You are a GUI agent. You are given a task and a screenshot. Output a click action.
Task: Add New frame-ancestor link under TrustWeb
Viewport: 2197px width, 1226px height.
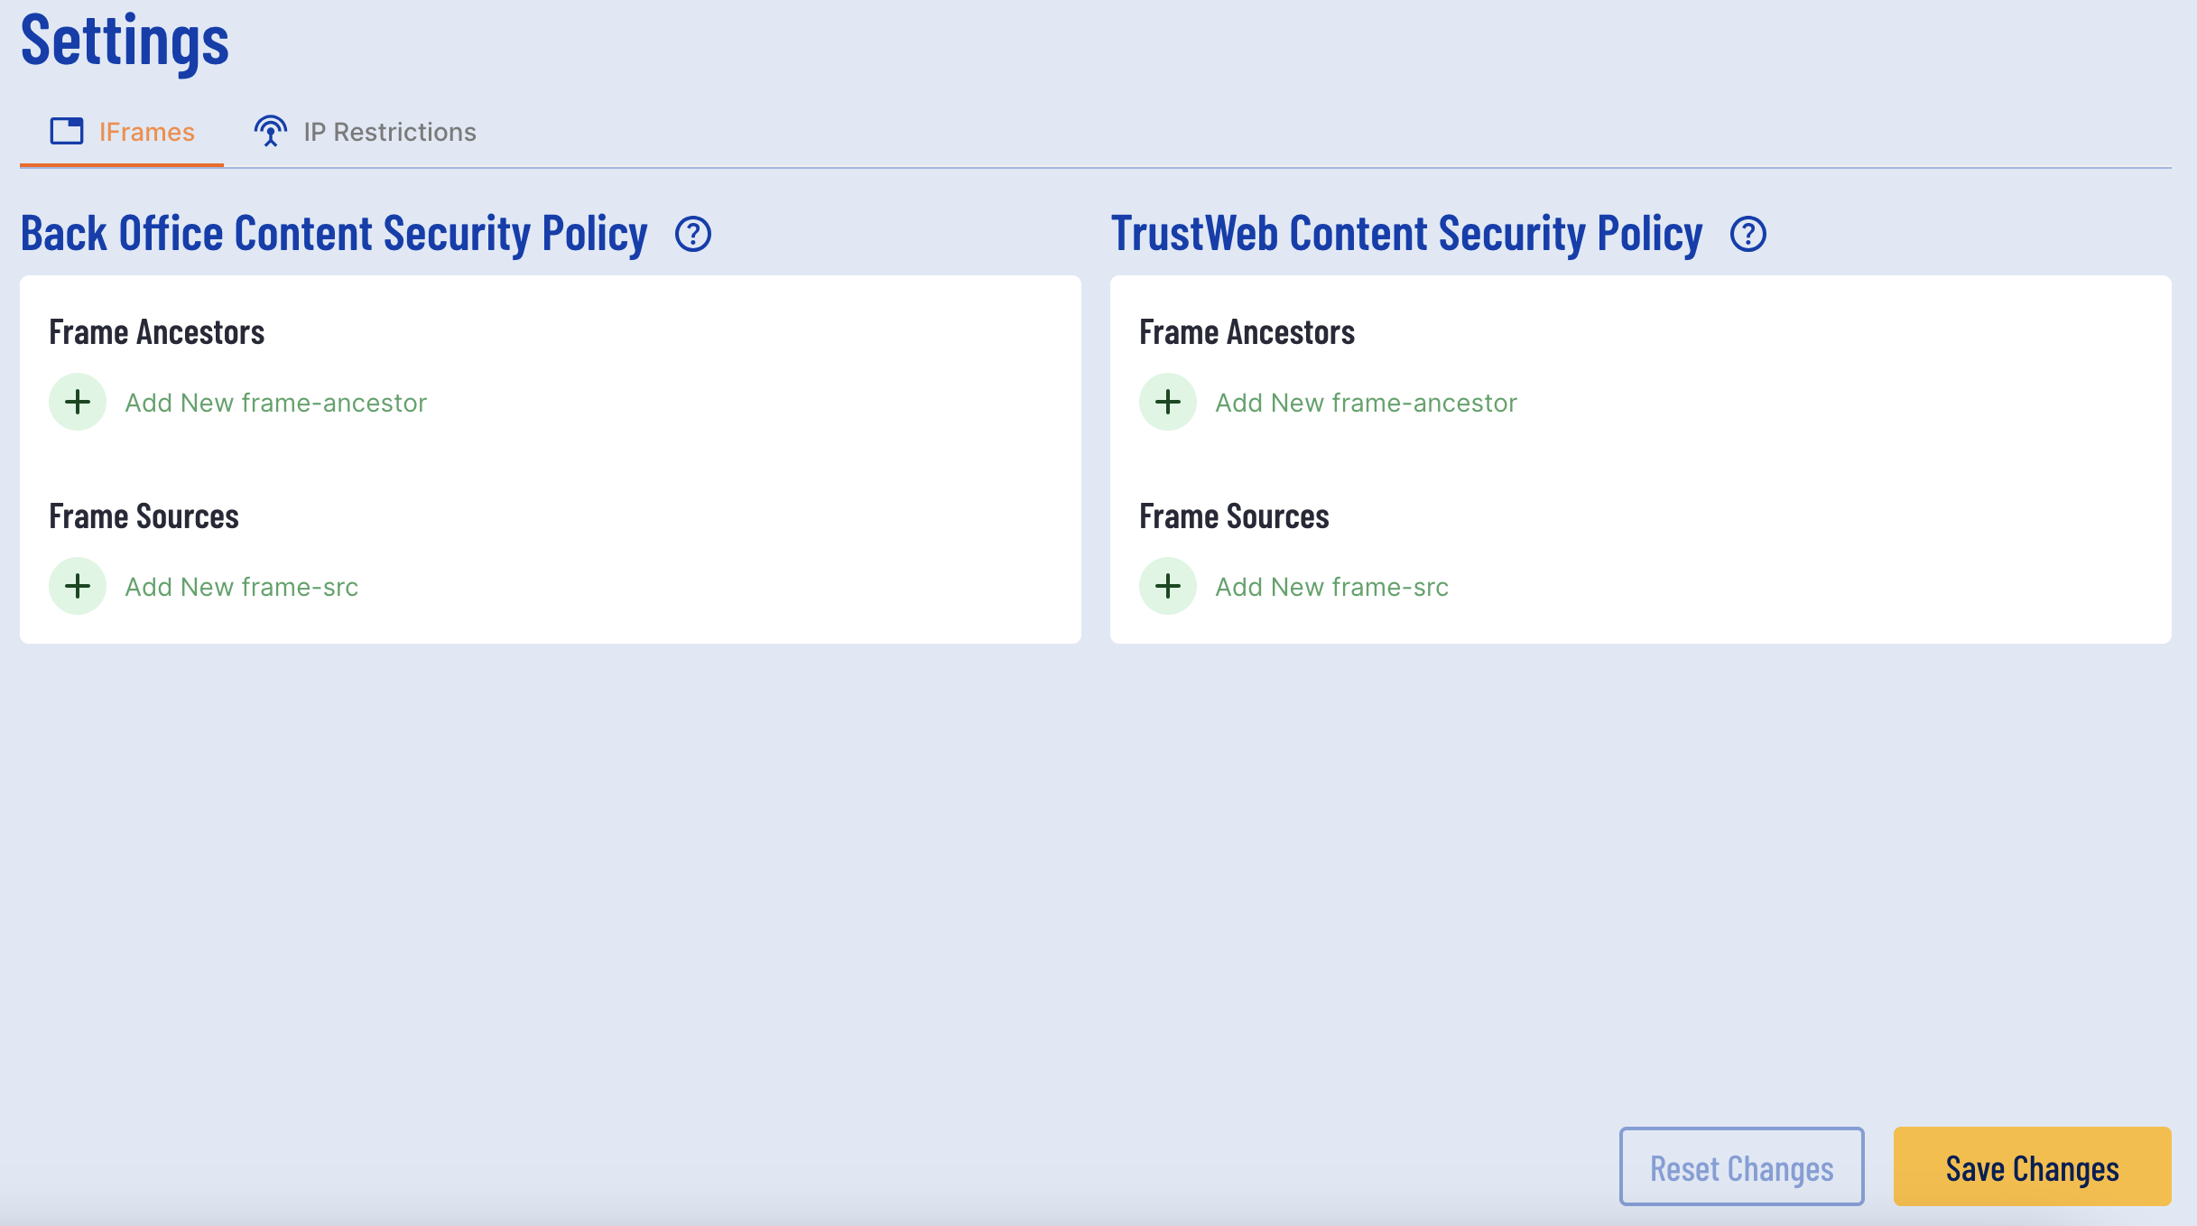tap(1367, 403)
